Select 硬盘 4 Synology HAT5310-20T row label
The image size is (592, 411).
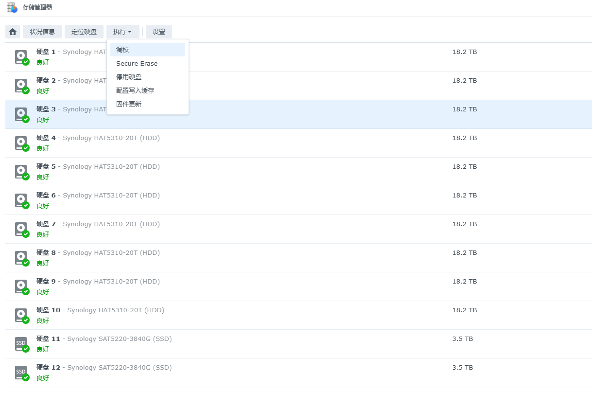[98, 138]
